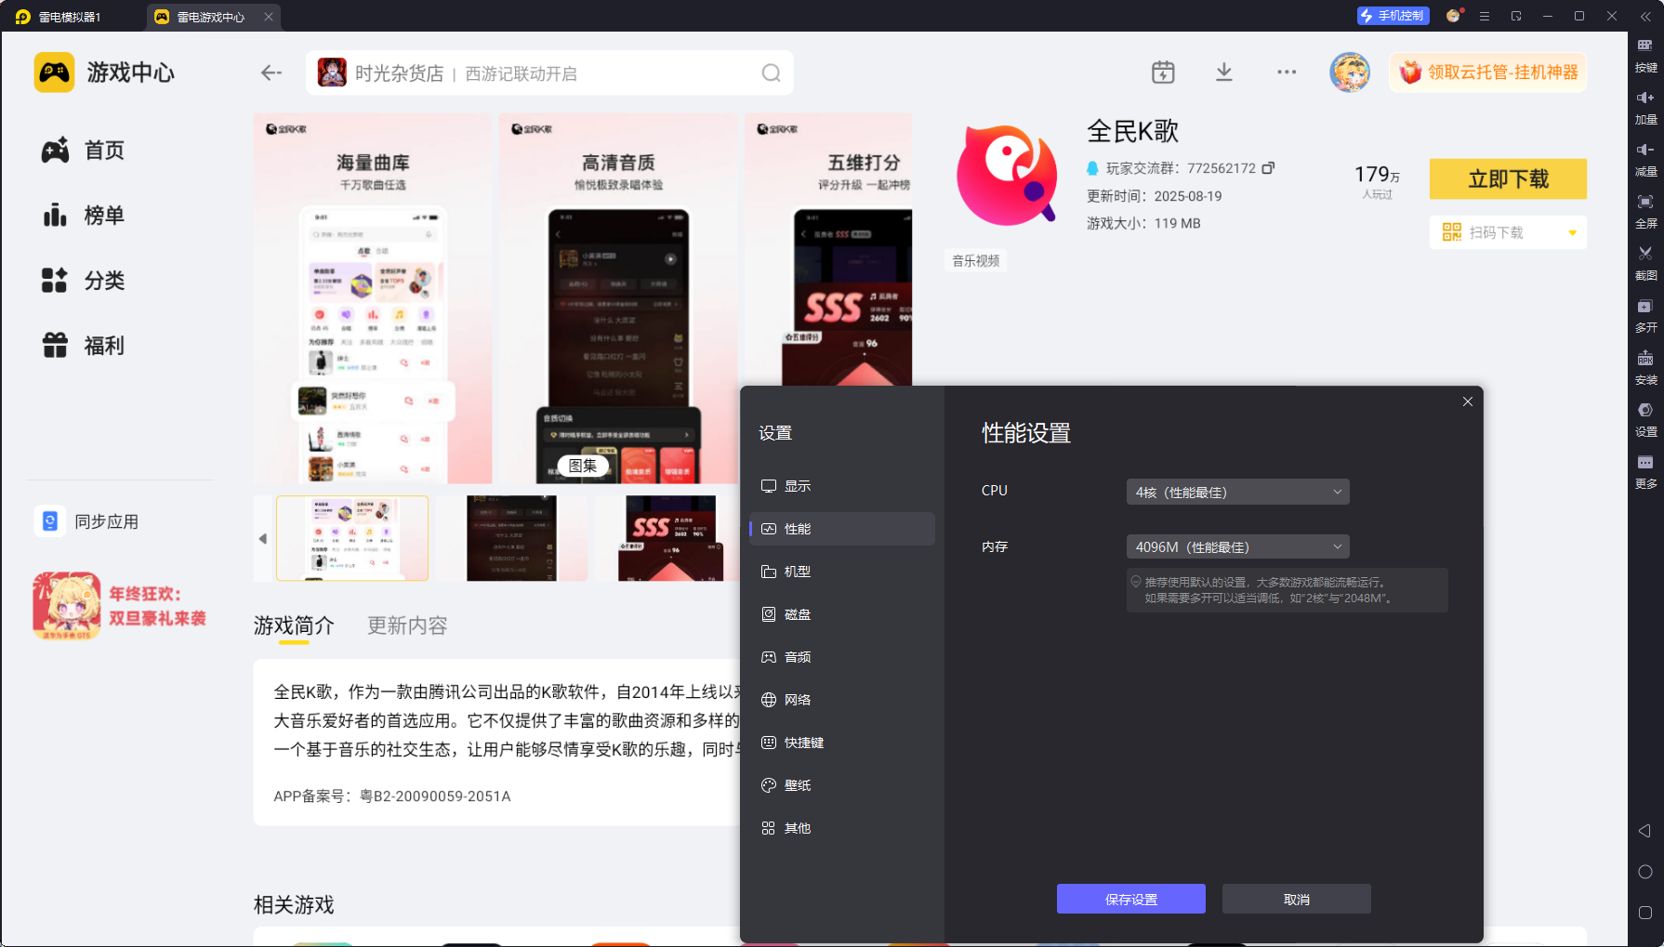Open the 分类 categories page
The height and width of the screenshot is (947, 1664).
tap(83, 281)
